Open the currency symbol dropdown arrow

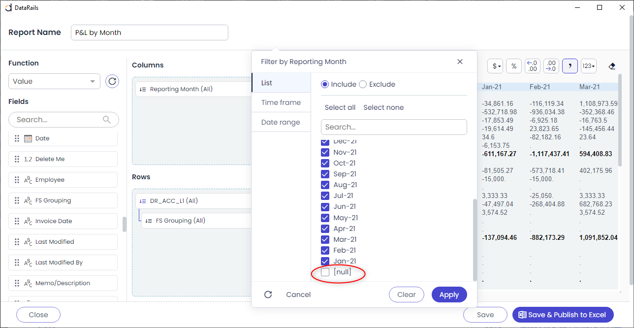pyautogui.click(x=499, y=66)
